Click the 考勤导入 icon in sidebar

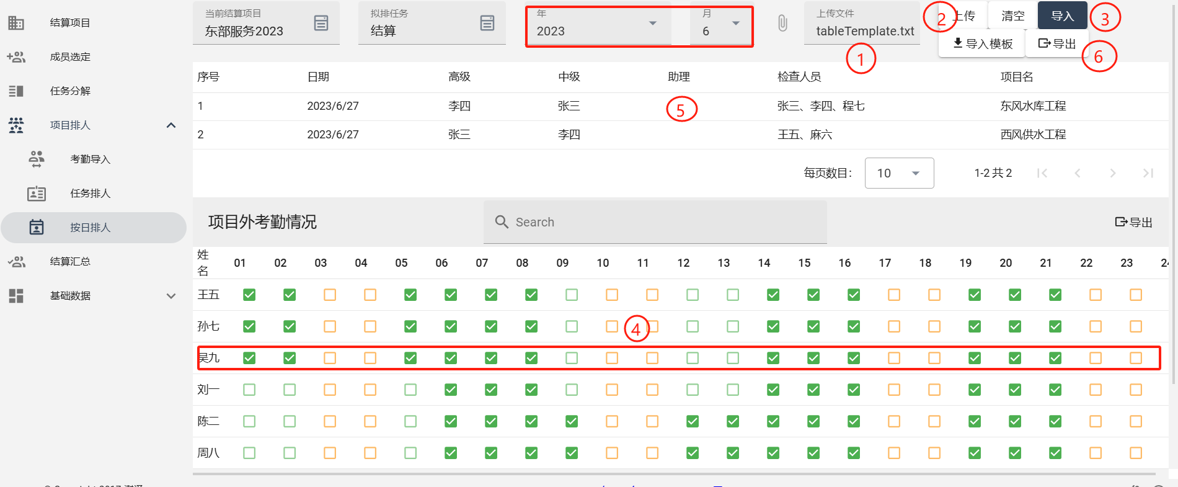37,159
